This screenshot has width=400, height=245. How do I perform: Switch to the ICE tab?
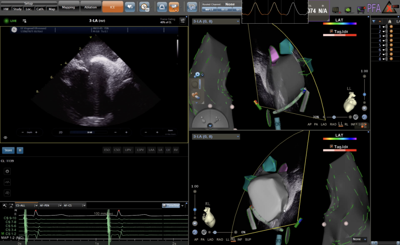[113, 7]
